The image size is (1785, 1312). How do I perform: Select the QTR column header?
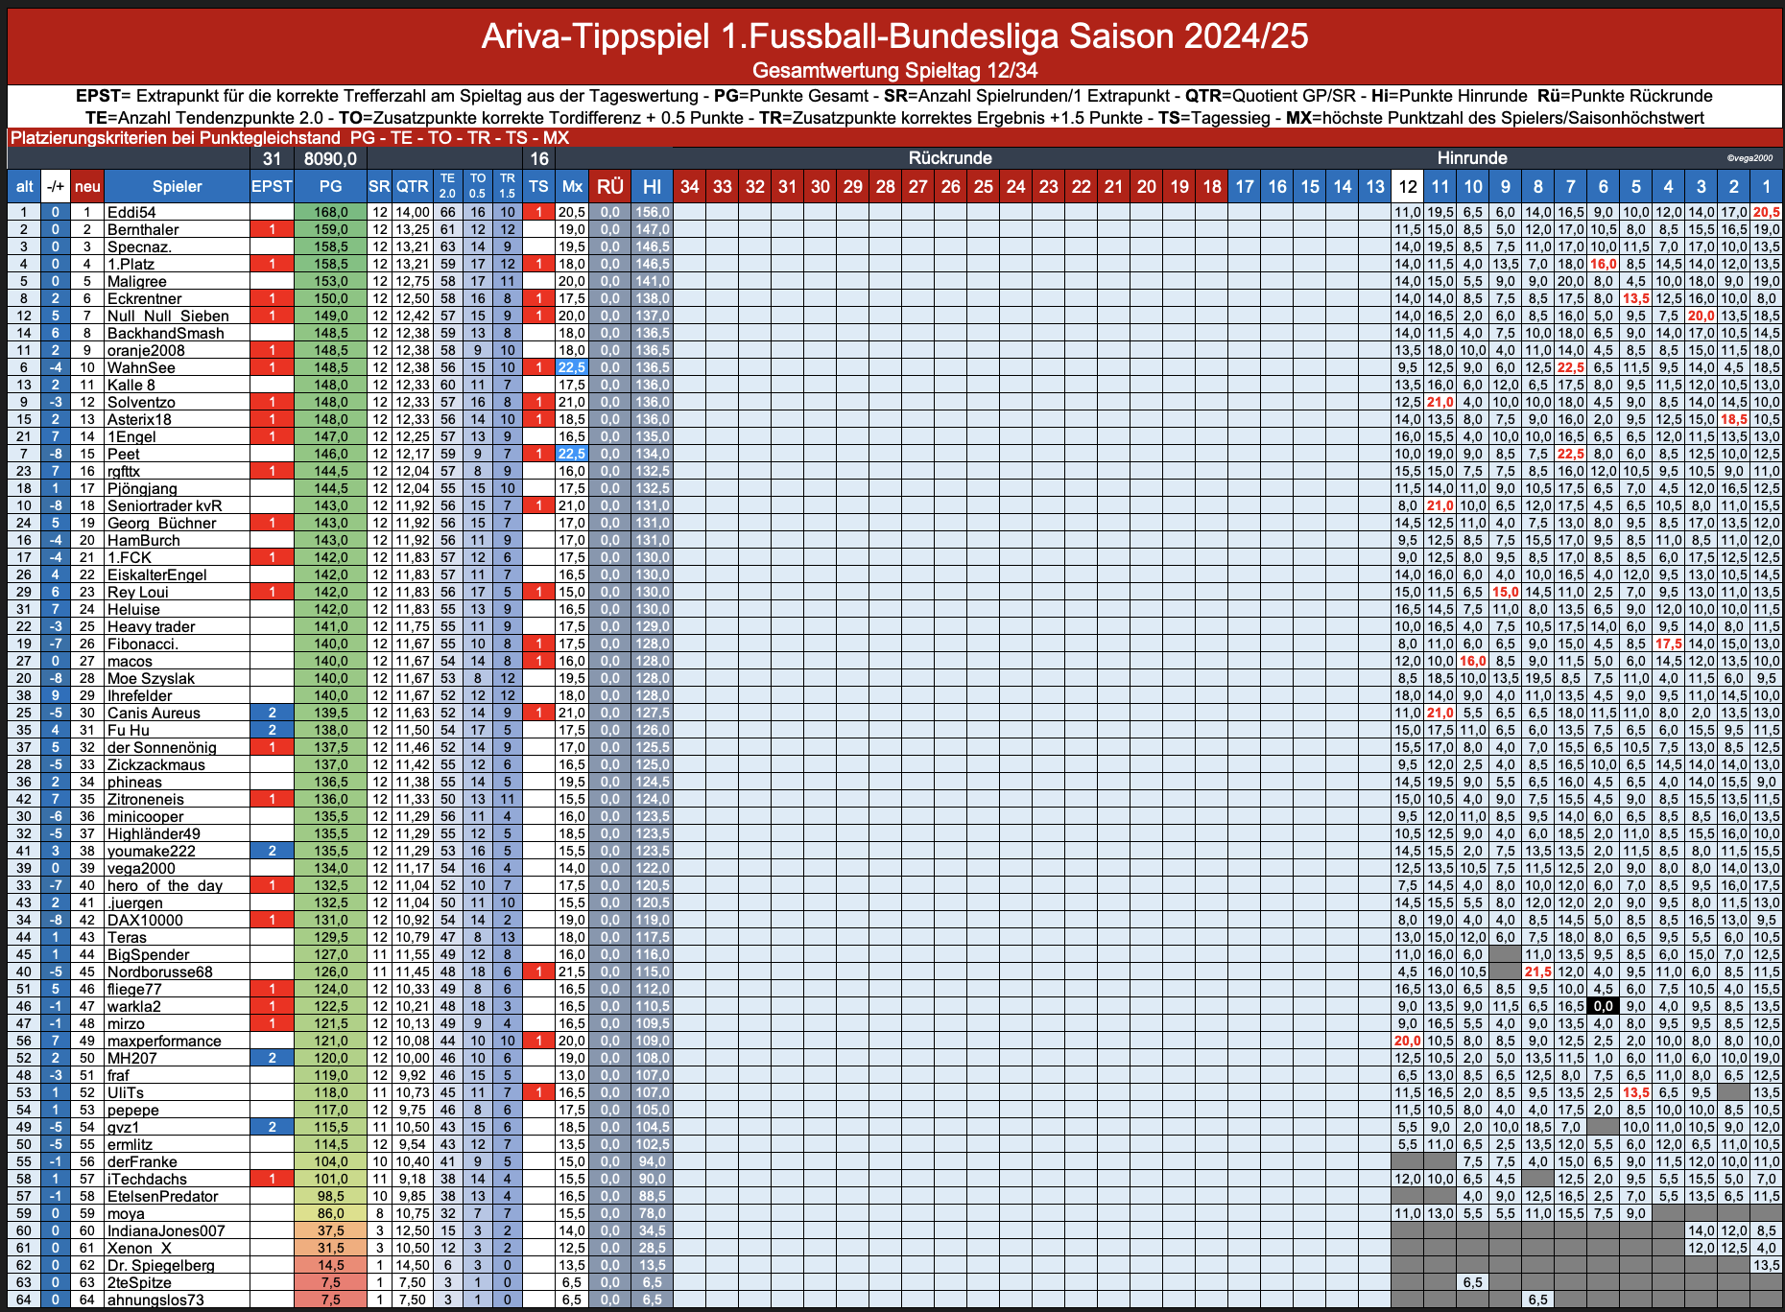[413, 187]
